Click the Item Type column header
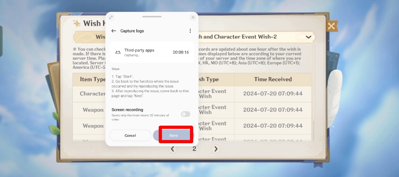 (x=89, y=79)
